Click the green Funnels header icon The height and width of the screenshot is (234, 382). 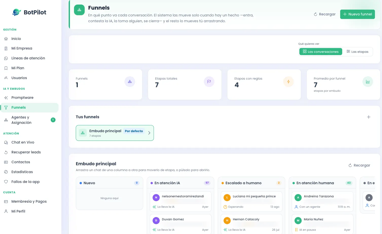click(x=79, y=10)
